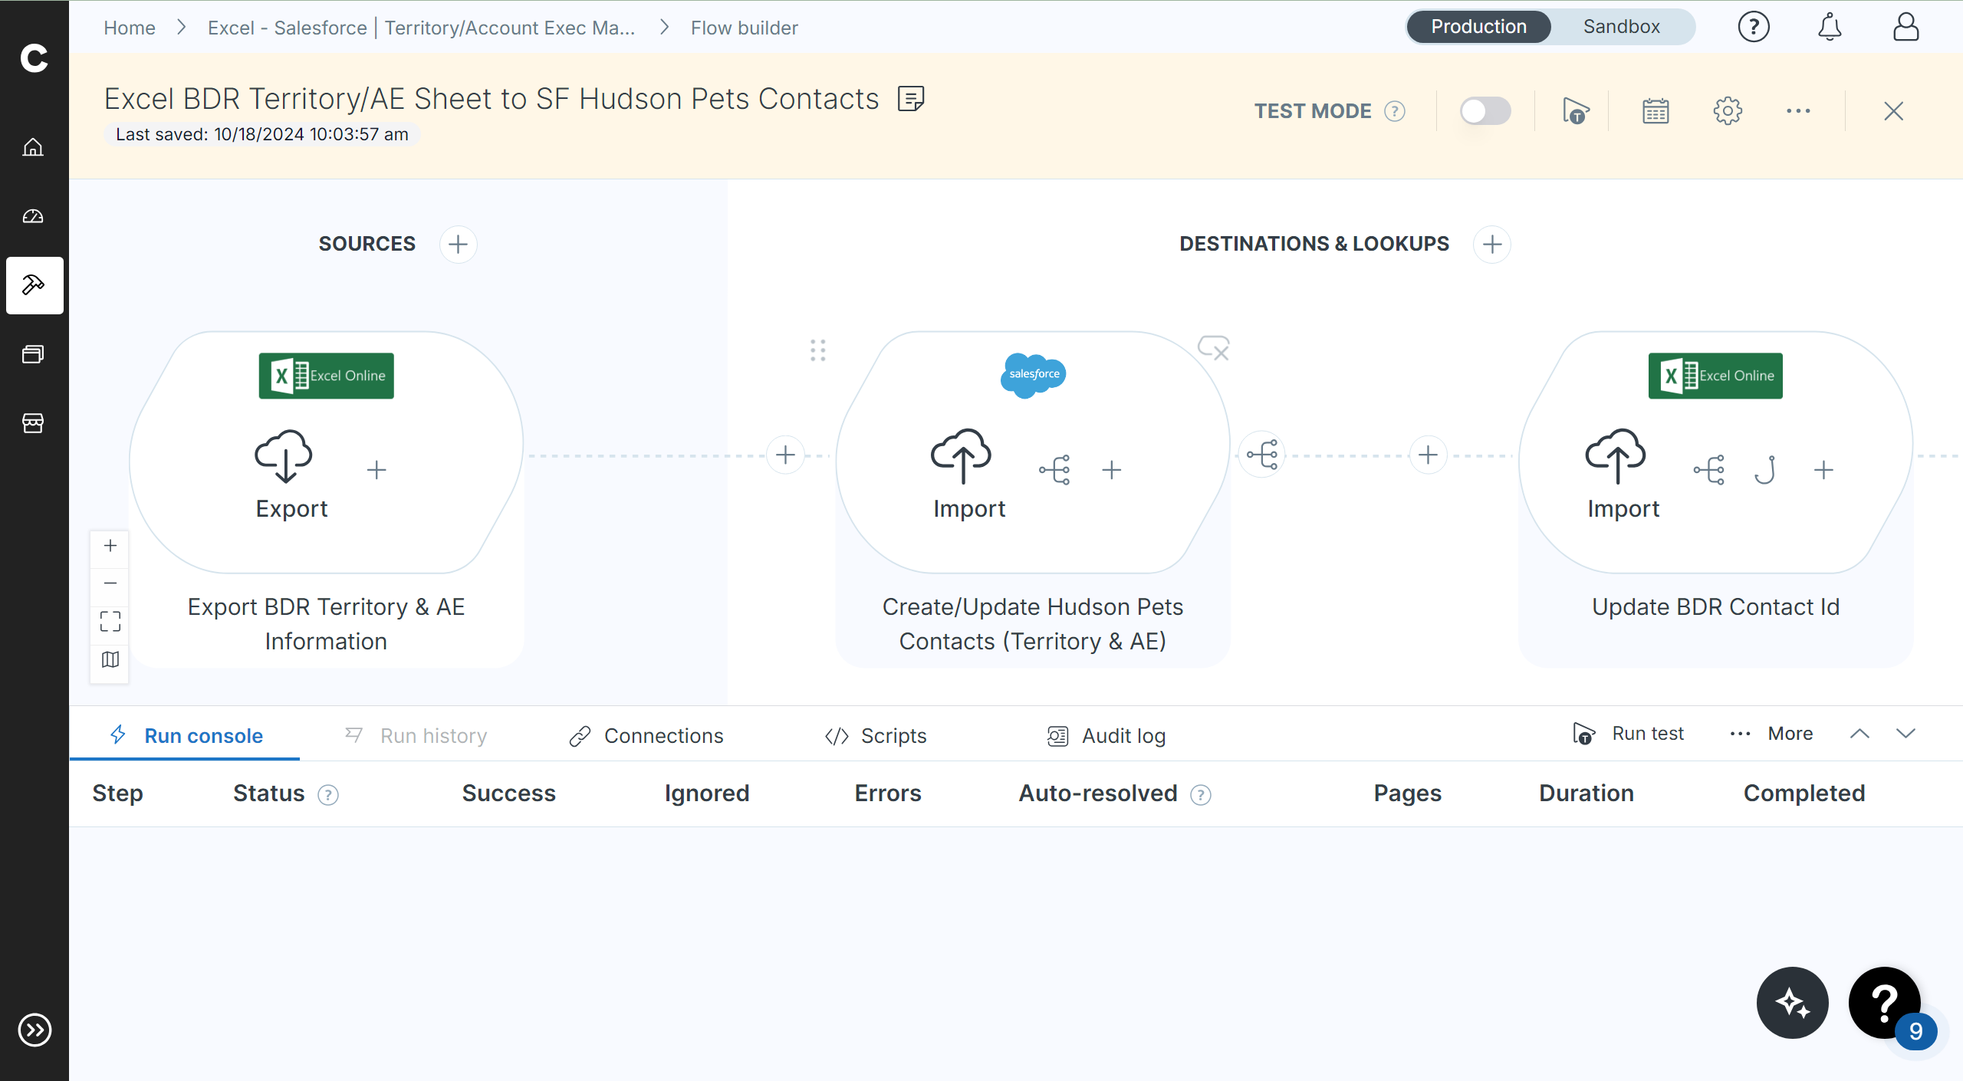Open the help chat bubble with badge
Screen dimensions: 1963x1081
point(1885,1003)
